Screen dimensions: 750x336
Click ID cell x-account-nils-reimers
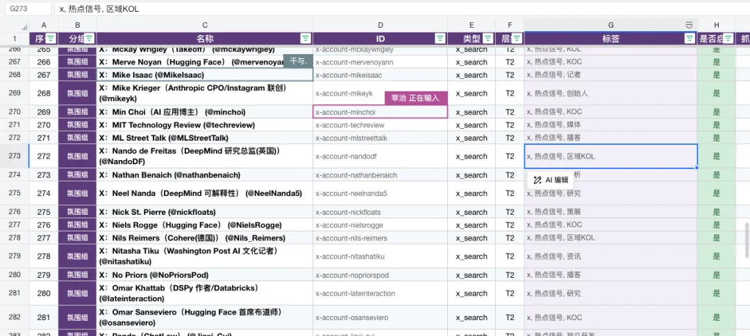click(381, 238)
